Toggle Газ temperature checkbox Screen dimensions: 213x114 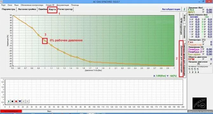(x=203, y=42)
